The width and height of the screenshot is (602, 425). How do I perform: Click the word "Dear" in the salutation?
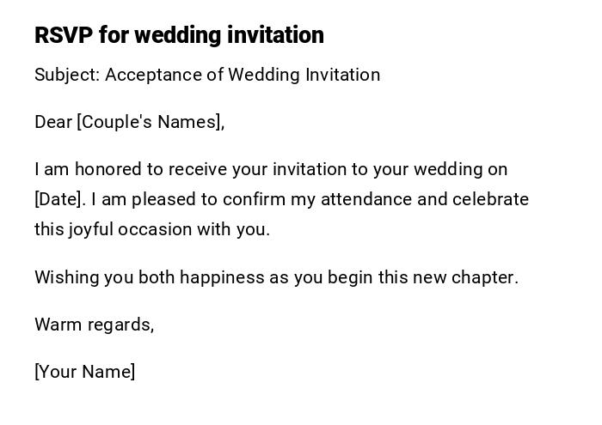[53, 122]
